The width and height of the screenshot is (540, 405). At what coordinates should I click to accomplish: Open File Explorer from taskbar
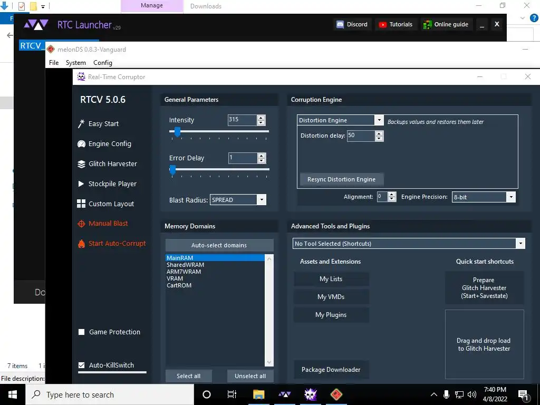[x=258, y=394]
